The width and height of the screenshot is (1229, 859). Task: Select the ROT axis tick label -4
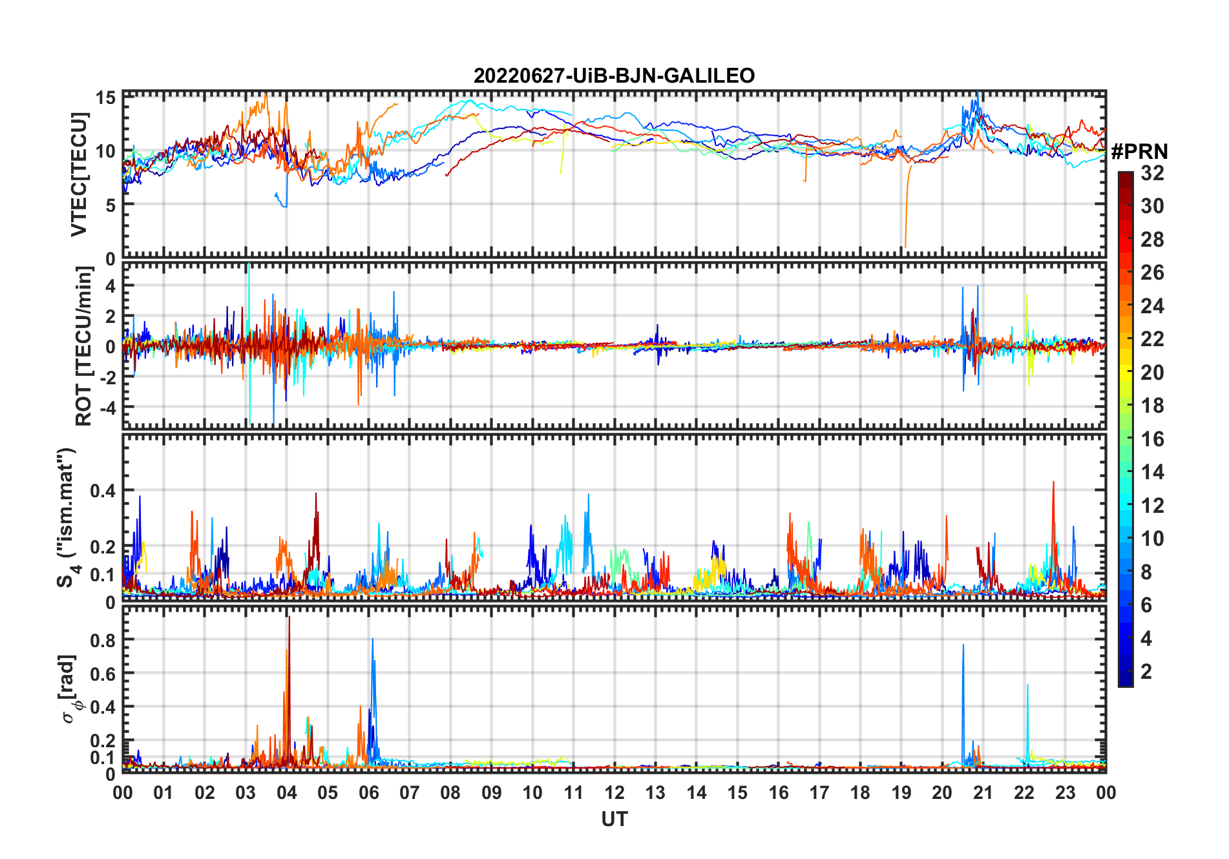click(107, 408)
